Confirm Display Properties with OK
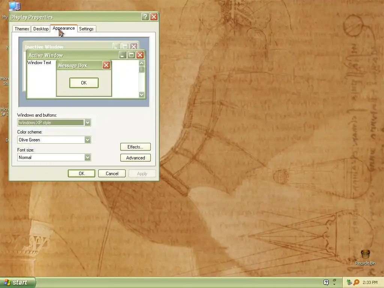384x288 pixels. click(x=81, y=173)
